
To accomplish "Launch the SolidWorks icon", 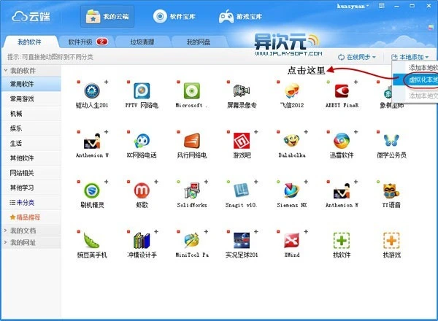I will [x=191, y=190].
